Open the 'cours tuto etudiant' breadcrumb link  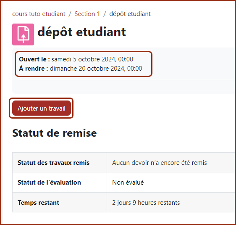39,14
